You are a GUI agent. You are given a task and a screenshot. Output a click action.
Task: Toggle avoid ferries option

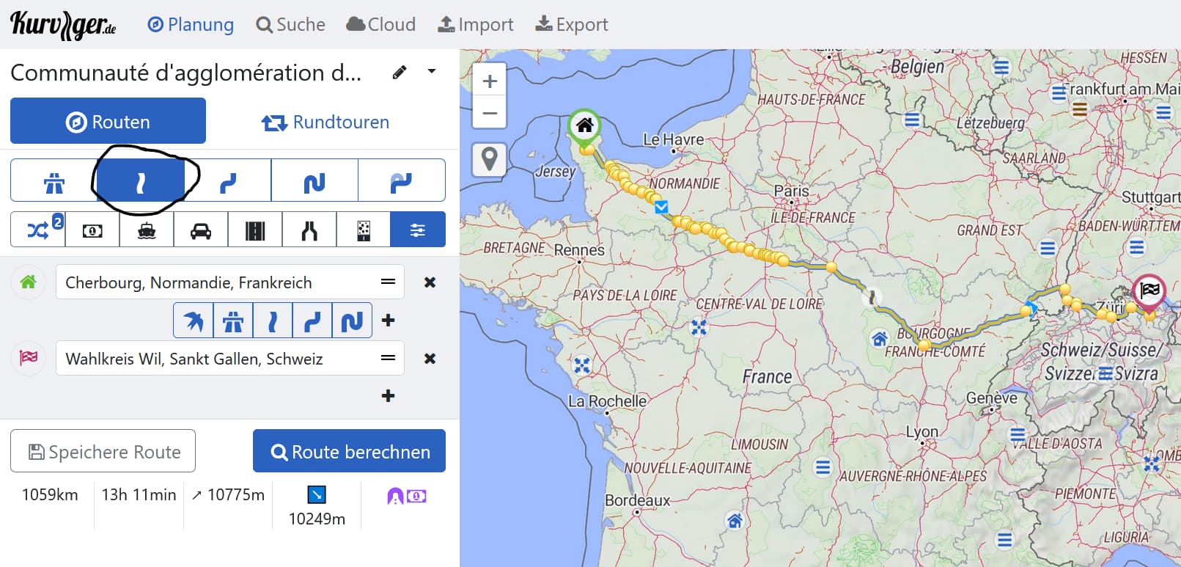click(147, 230)
